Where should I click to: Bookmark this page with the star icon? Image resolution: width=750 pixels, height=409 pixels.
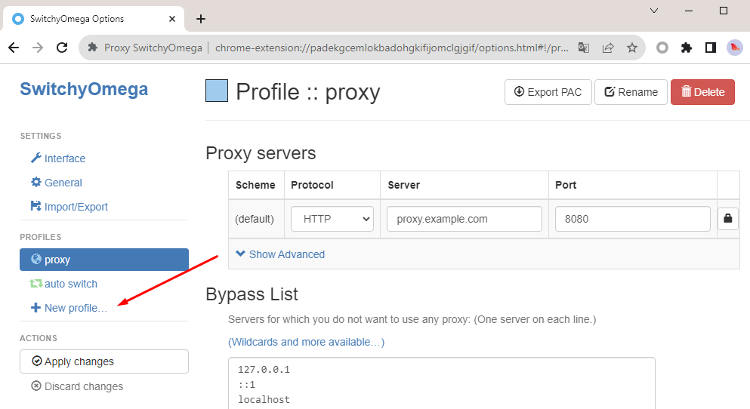coord(632,48)
